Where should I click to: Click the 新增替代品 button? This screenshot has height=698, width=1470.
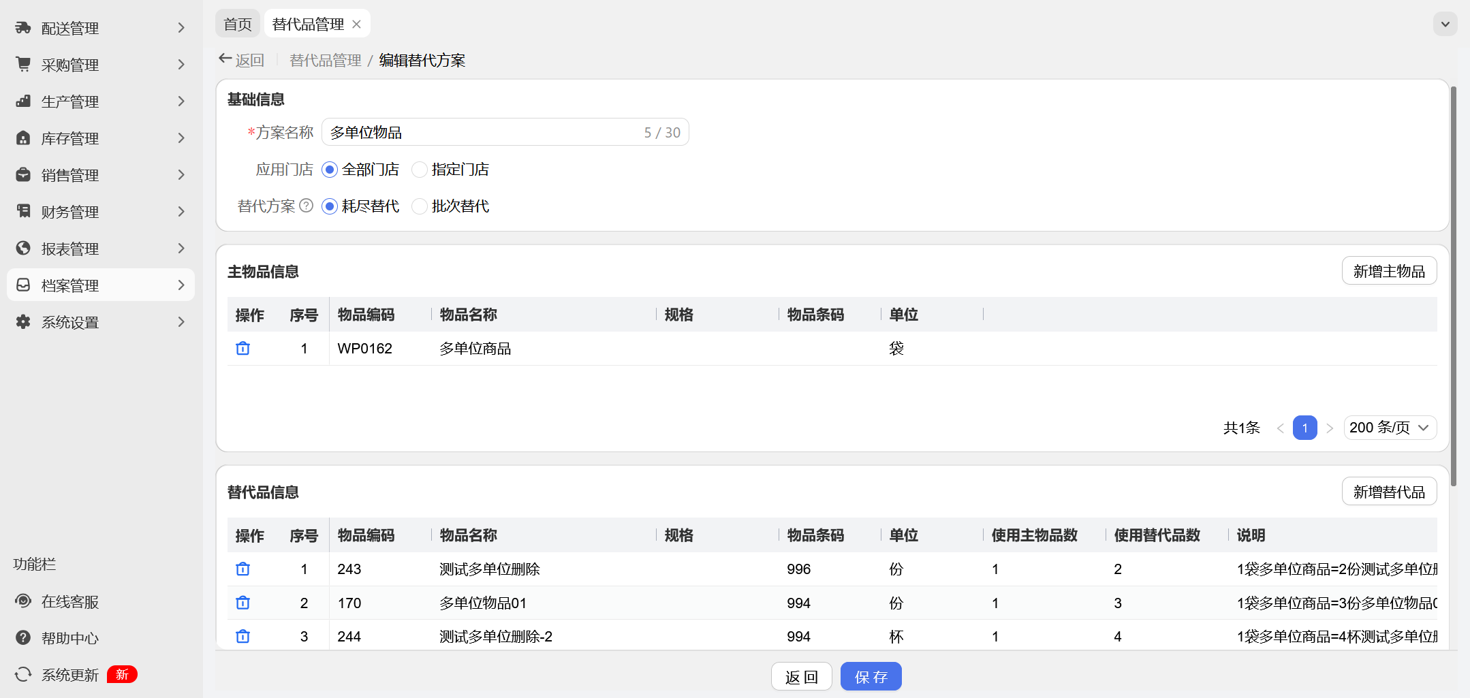click(1390, 492)
